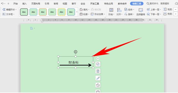Image resolution: width=178 pixels, height=93 pixels.
Task: Open the 形状效果 menu
Action: point(98,14)
